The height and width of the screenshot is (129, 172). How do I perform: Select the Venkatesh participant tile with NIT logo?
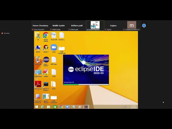[x=95, y=26]
